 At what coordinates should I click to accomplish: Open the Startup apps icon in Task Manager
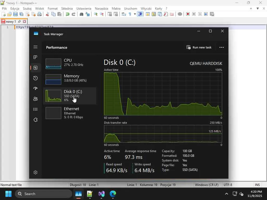click(x=35, y=89)
